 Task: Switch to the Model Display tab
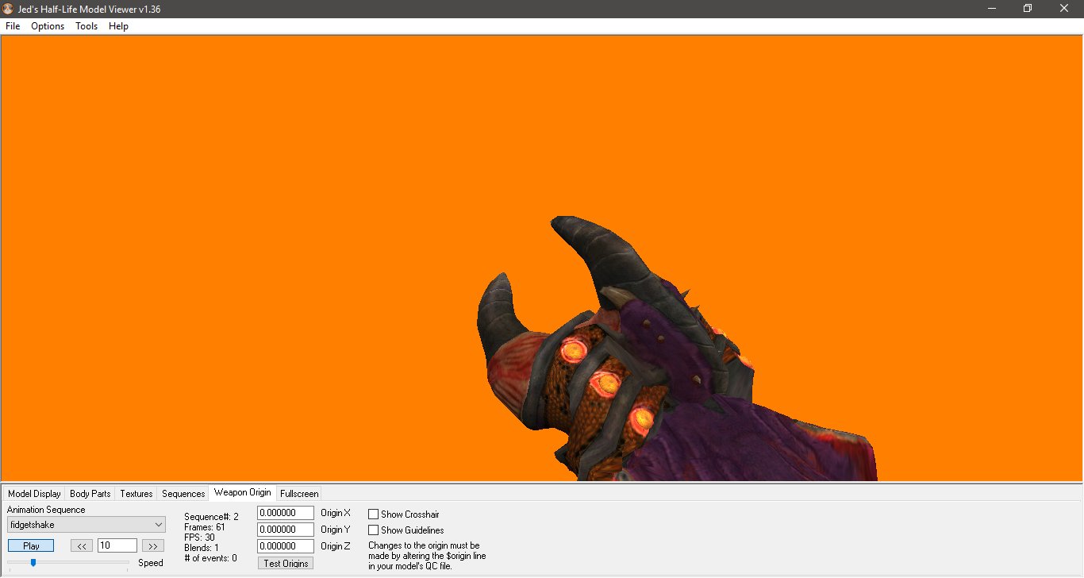click(x=34, y=493)
